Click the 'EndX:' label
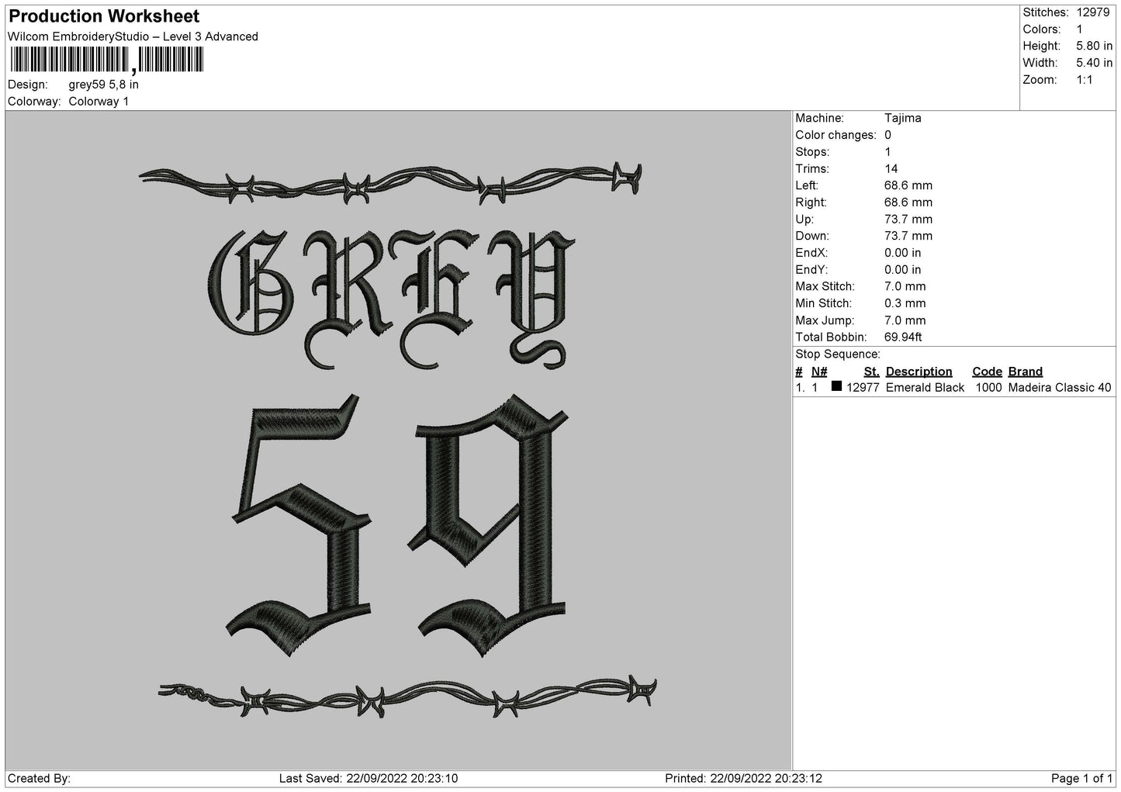 point(811,253)
